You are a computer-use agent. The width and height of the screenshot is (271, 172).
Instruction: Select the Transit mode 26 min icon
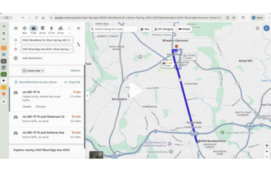tap(42, 28)
